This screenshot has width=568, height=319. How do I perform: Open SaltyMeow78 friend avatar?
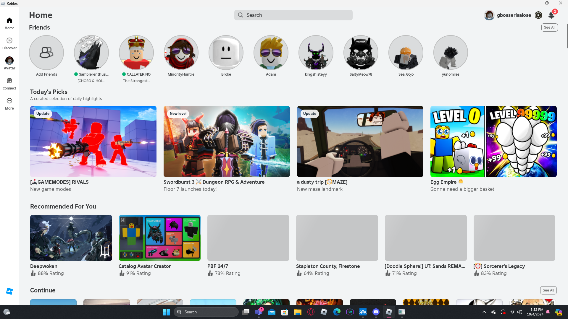point(361,53)
